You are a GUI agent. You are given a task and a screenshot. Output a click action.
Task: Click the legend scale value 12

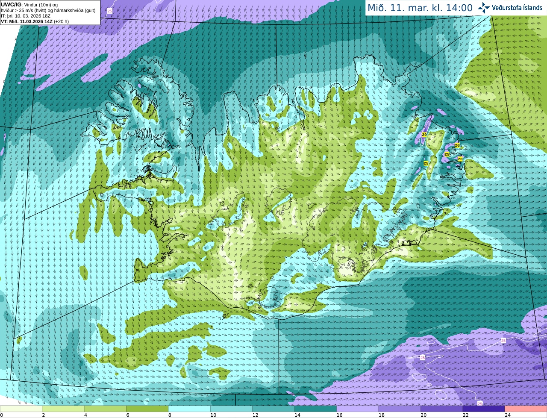click(x=255, y=415)
